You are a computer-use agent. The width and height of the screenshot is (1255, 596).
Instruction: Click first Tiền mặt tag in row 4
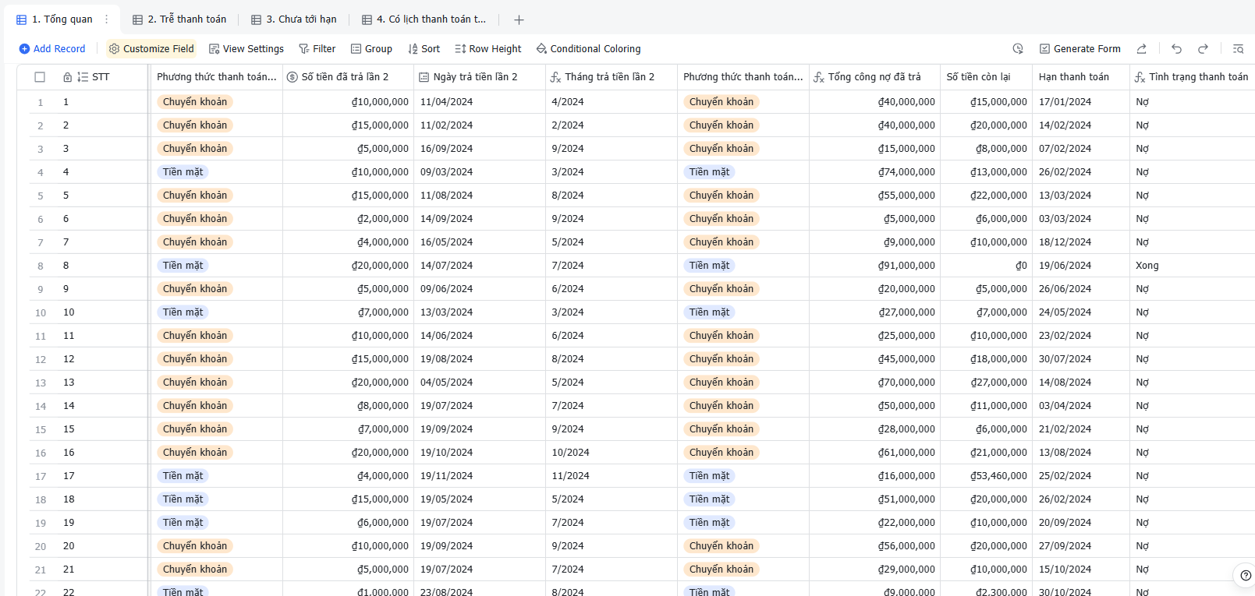[x=183, y=172]
